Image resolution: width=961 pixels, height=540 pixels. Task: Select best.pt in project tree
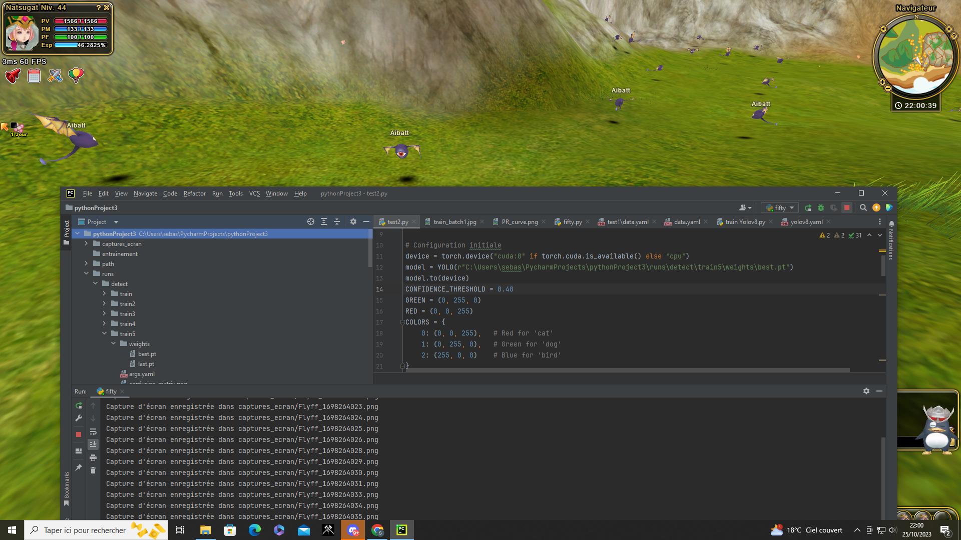point(147,354)
